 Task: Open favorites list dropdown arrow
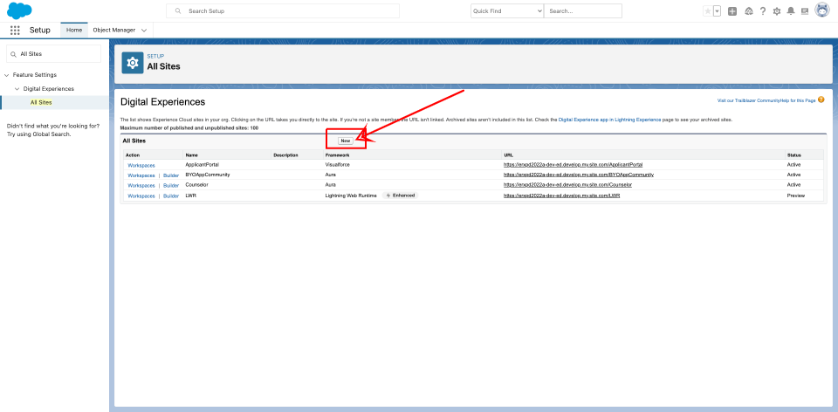pyautogui.click(x=717, y=10)
